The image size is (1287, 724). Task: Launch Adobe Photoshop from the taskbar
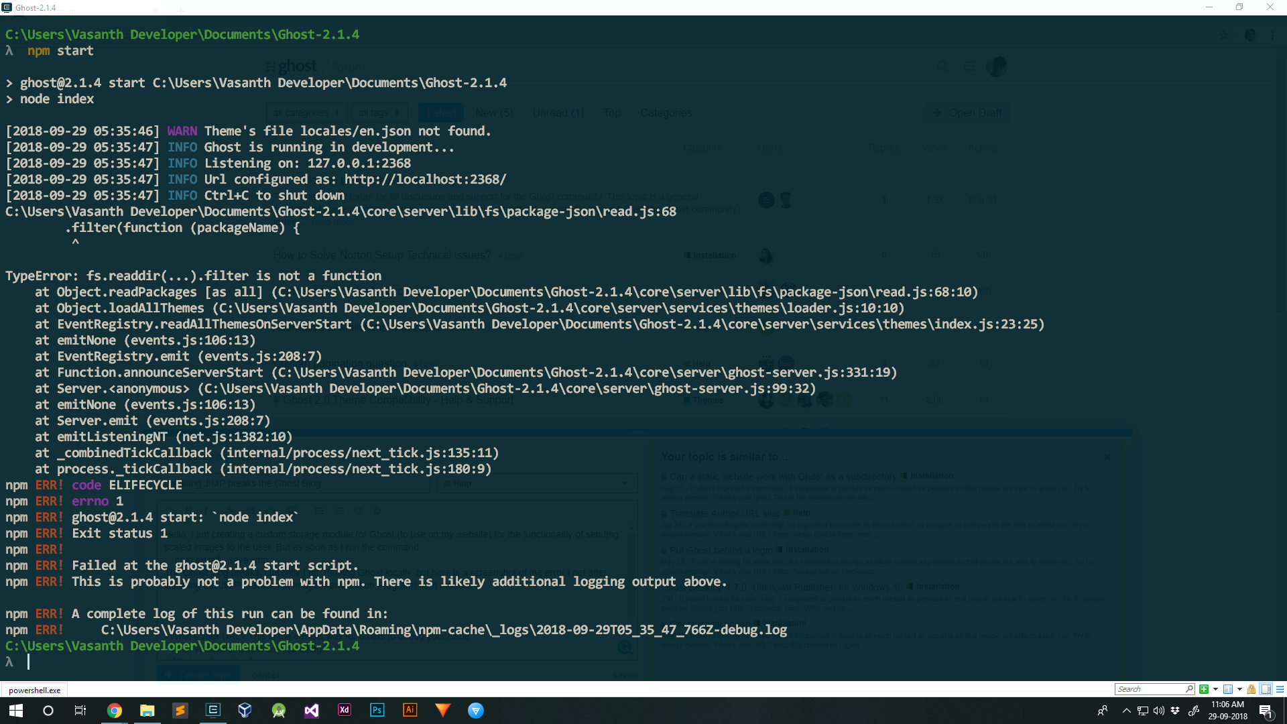(x=377, y=711)
